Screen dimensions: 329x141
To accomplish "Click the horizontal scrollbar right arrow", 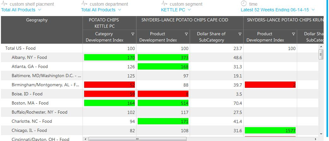I will pyautogui.click(x=316, y=139).
